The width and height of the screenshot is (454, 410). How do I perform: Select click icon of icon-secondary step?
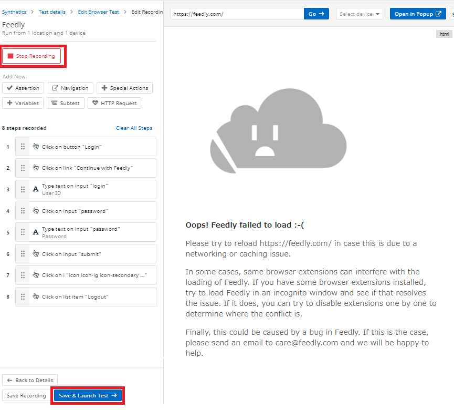(x=36, y=274)
